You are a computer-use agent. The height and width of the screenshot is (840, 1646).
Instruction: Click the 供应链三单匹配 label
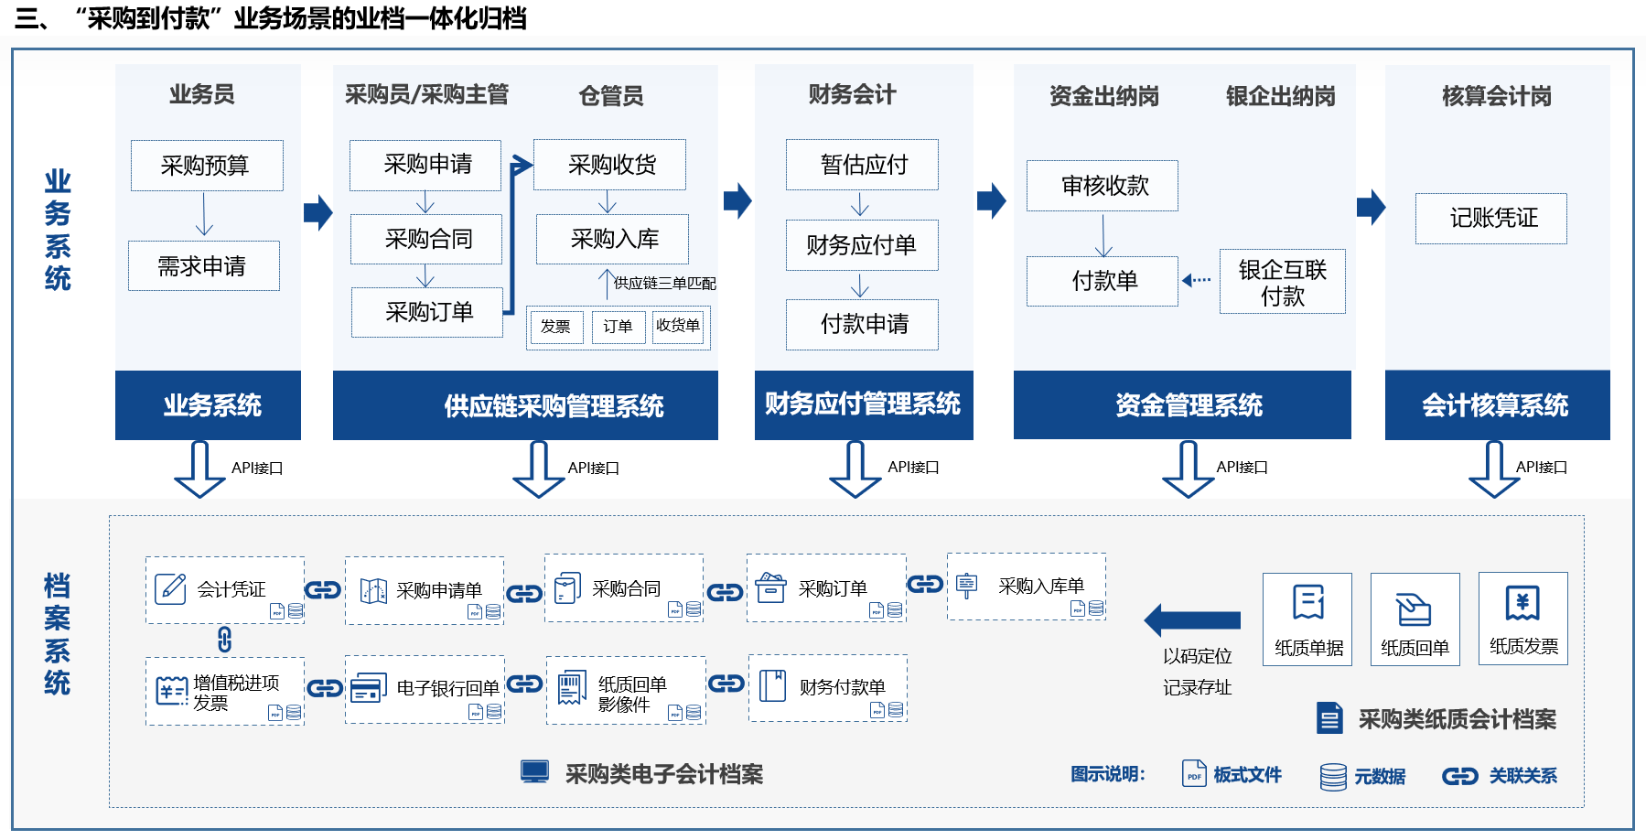[665, 284]
